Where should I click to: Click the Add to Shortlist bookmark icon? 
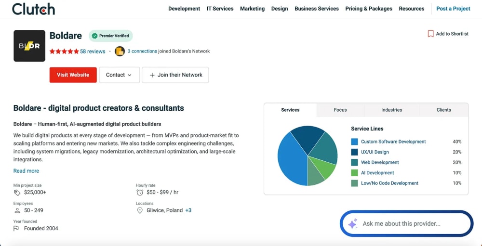click(430, 34)
